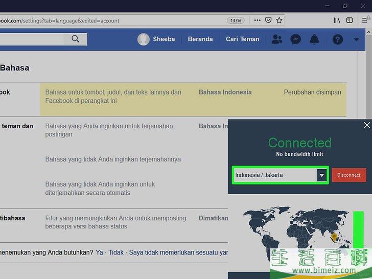Viewport: 372px width, 279px height.
Task: Open the Firefox hamburger menu
Action: (x=365, y=20)
